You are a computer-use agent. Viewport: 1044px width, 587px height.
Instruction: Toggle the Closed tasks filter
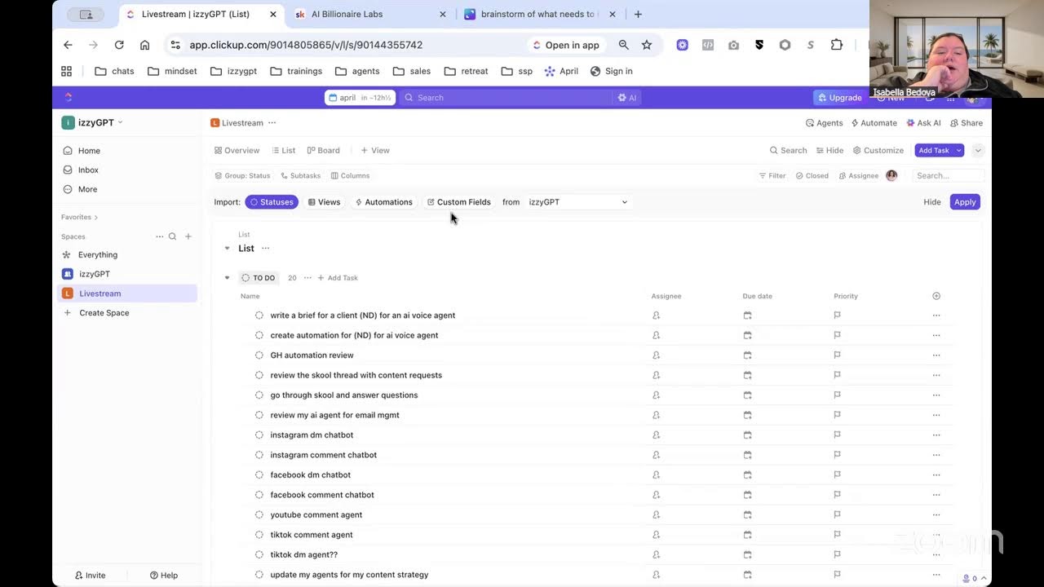[x=812, y=175]
